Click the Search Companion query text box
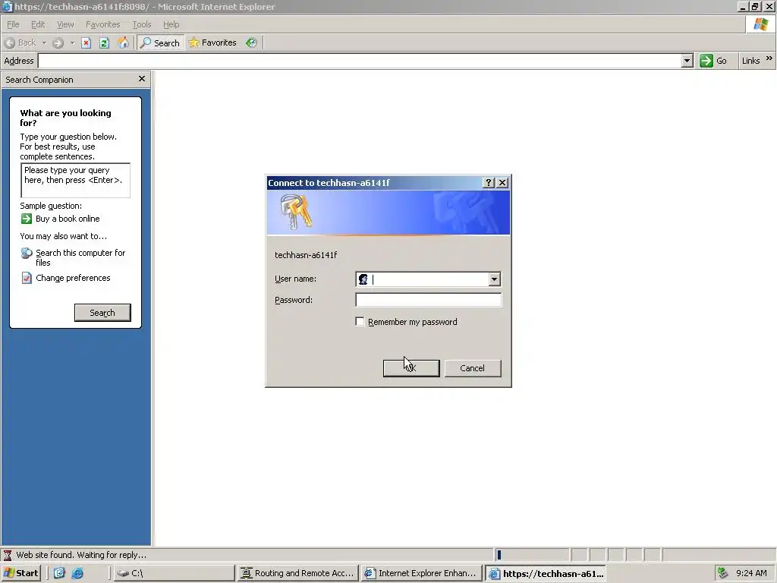The width and height of the screenshot is (777, 583). [x=75, y=181]
